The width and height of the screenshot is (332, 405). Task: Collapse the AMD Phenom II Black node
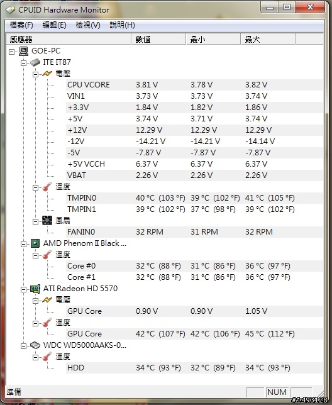(23, 244)
